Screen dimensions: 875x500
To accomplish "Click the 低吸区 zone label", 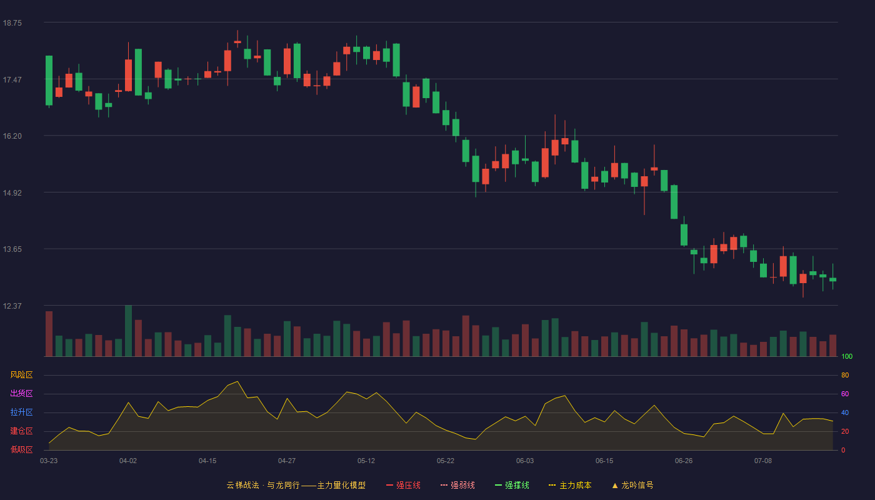I will (x=21, y=449).
